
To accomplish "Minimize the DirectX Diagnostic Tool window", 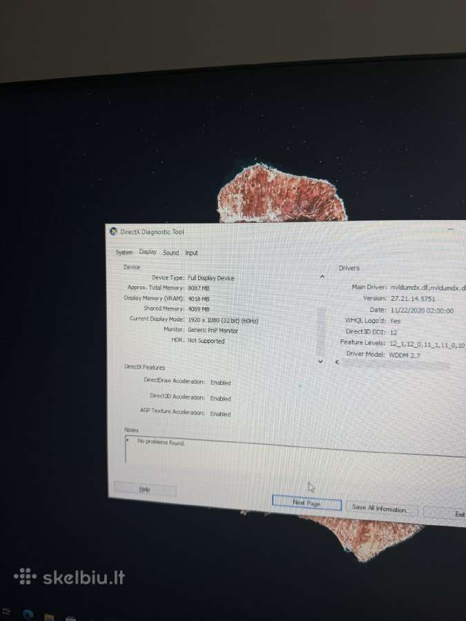I will tap(451, 229).
